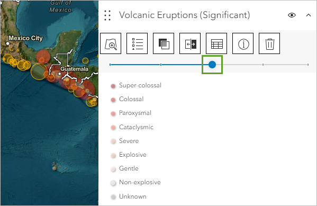Activate the Swipe tool icon
Image resolution: width=317 pixels, height=206 pixels.
tap(190, 43)
